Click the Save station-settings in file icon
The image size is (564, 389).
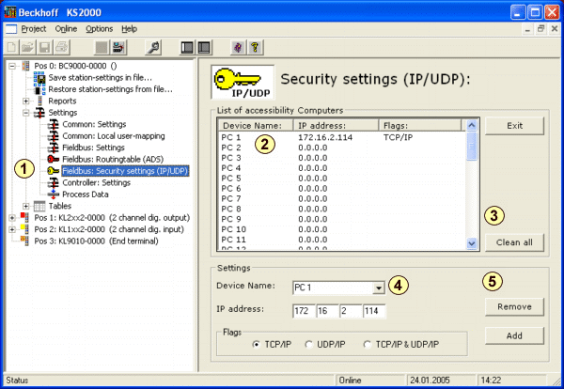(x=39, y=78)
